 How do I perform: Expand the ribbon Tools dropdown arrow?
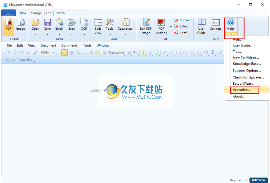[x=110, y=34]
